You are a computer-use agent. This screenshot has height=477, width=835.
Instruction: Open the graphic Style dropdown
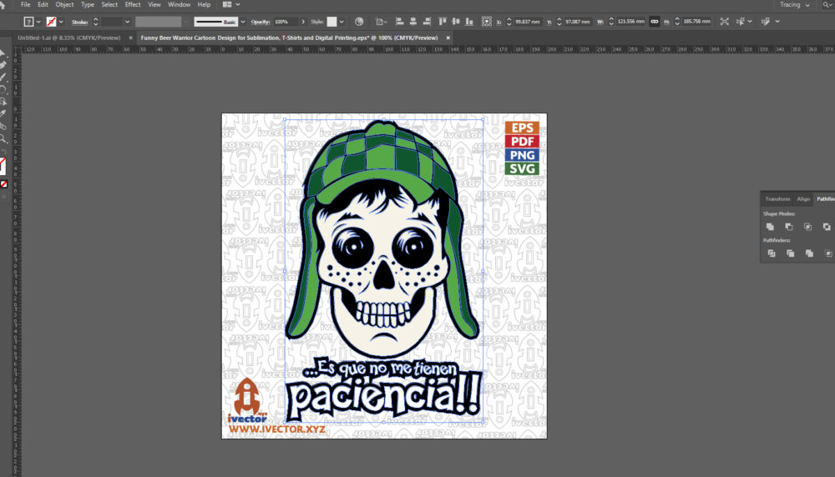click(x=342, y=22)
